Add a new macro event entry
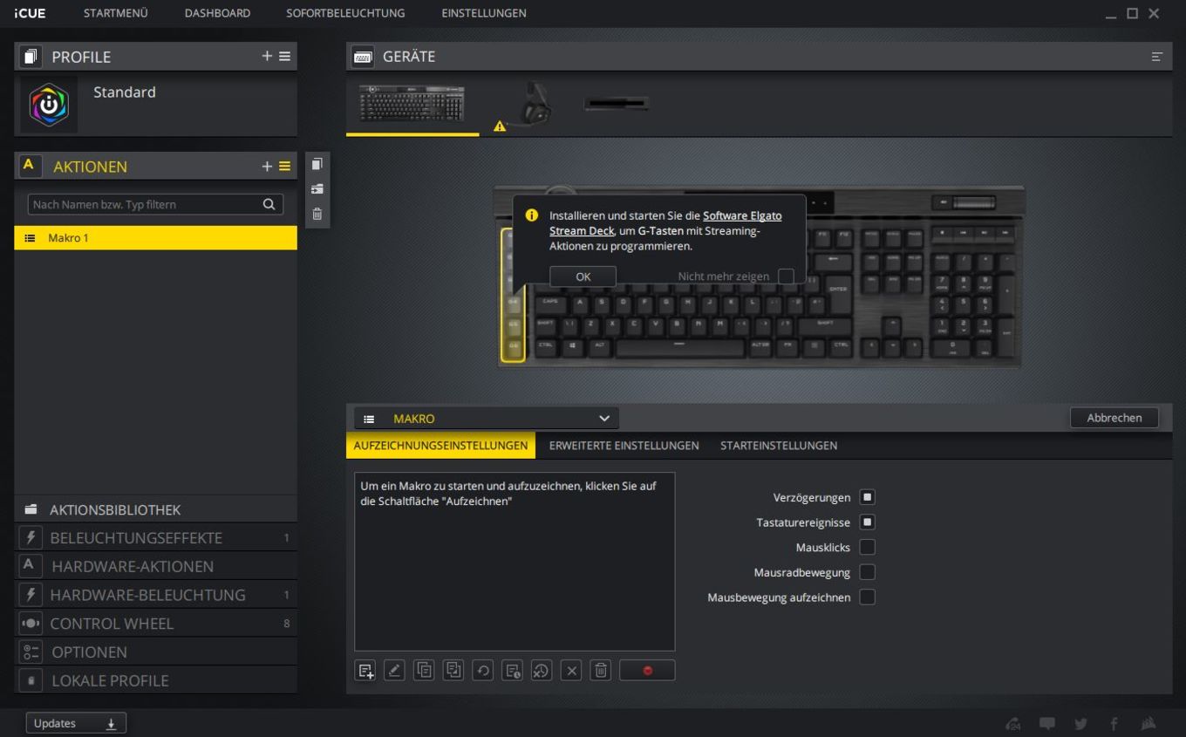The image size is (1186, 737). [x=365, y=671]
